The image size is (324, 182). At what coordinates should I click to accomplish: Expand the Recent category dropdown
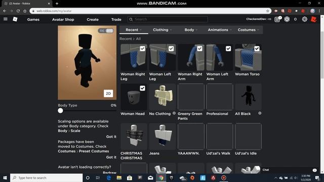tap(134, 30)
